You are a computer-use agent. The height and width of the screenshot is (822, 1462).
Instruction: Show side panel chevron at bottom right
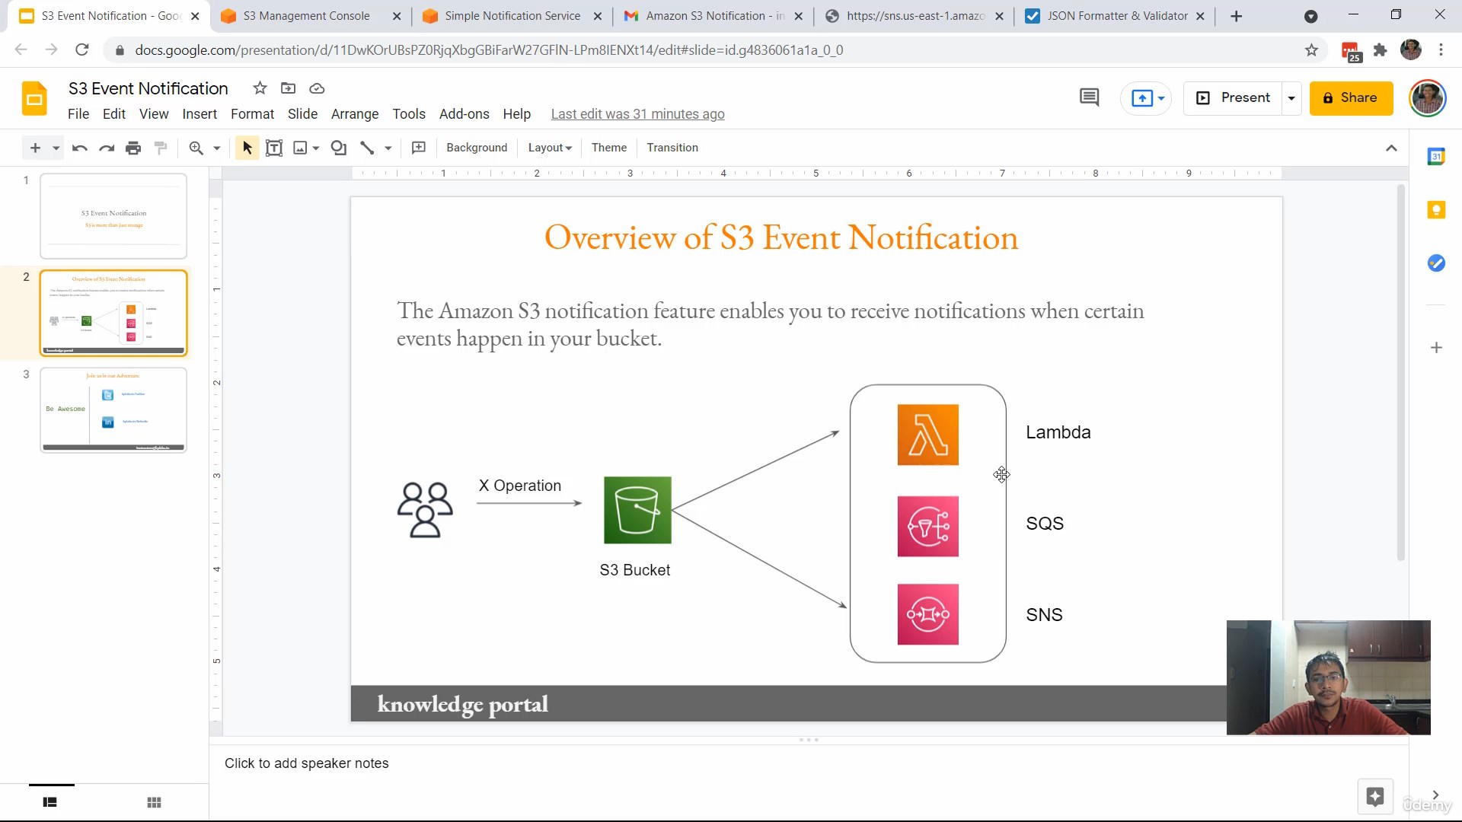click(x=1435, y=795)
